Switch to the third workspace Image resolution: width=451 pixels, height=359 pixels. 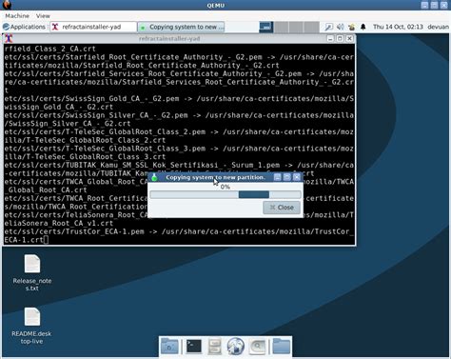pyautogui.click(x=296, y=27)
